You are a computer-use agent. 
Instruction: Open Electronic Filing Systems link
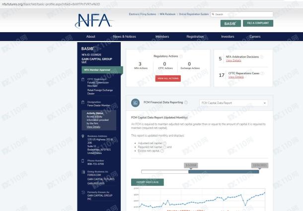point(143,14)
